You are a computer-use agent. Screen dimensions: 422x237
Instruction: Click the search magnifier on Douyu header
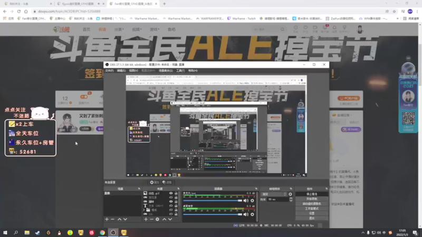coord(282,29)
